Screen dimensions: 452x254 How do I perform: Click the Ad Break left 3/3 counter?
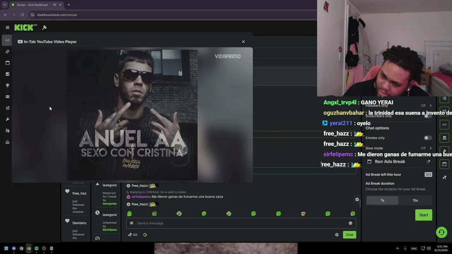pyautogui.click(x=428, y=175)
